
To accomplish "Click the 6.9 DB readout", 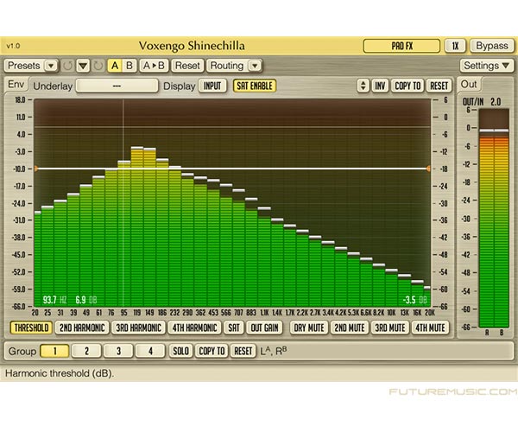I will click(x=85, y=300).
